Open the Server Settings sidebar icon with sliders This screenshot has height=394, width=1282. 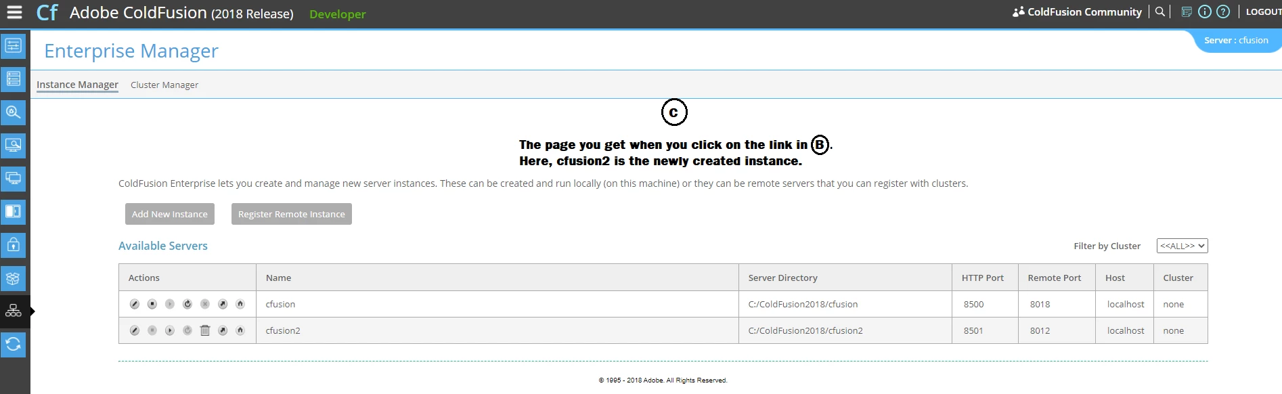coord(13,45)
